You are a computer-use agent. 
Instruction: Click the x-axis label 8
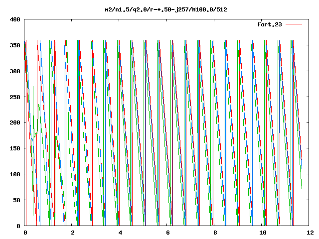(x=215, y=233)
